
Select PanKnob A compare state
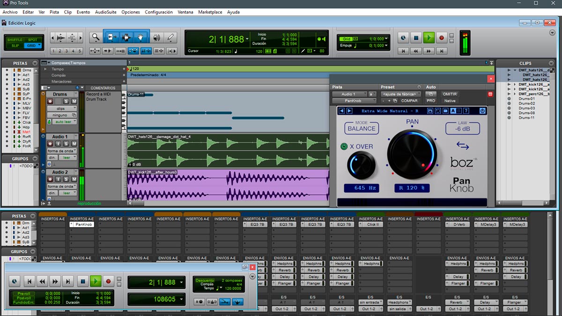[453, 111]
